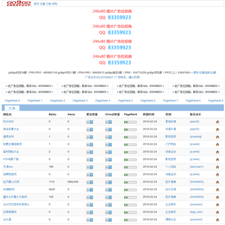This screenshot has height=225, width=225.
Task: Filter by PageRank 0
Action: pos(12,101)
